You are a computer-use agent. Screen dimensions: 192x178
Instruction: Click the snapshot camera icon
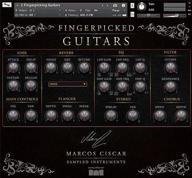(115, 5)
